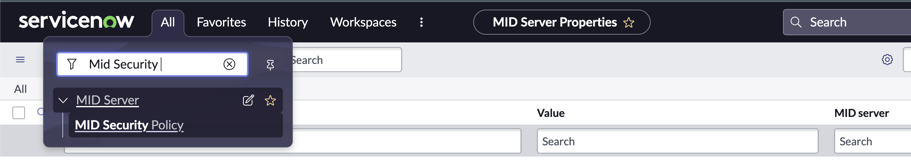Click the ServiceNow logo
Image resolution: width=911 pixels, height=164 pixels.
coord(76,21)
